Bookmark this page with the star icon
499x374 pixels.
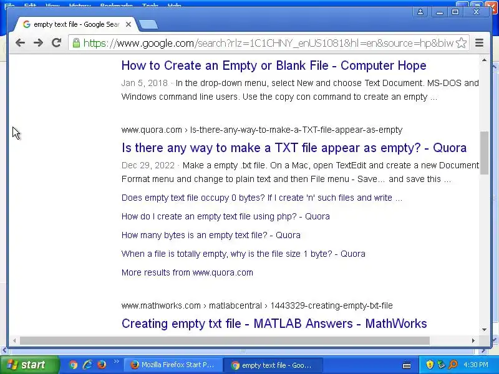coord(461,43)
